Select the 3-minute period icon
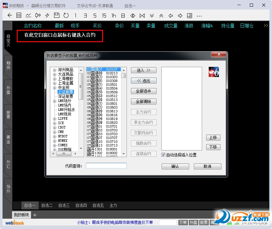This screenshot has height=229, width=272. tap(85, 16)
